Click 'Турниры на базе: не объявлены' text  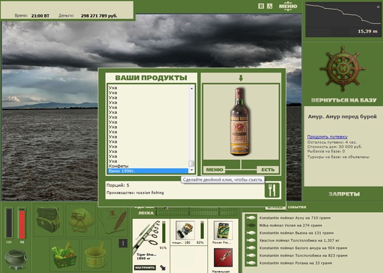[338, 157]
